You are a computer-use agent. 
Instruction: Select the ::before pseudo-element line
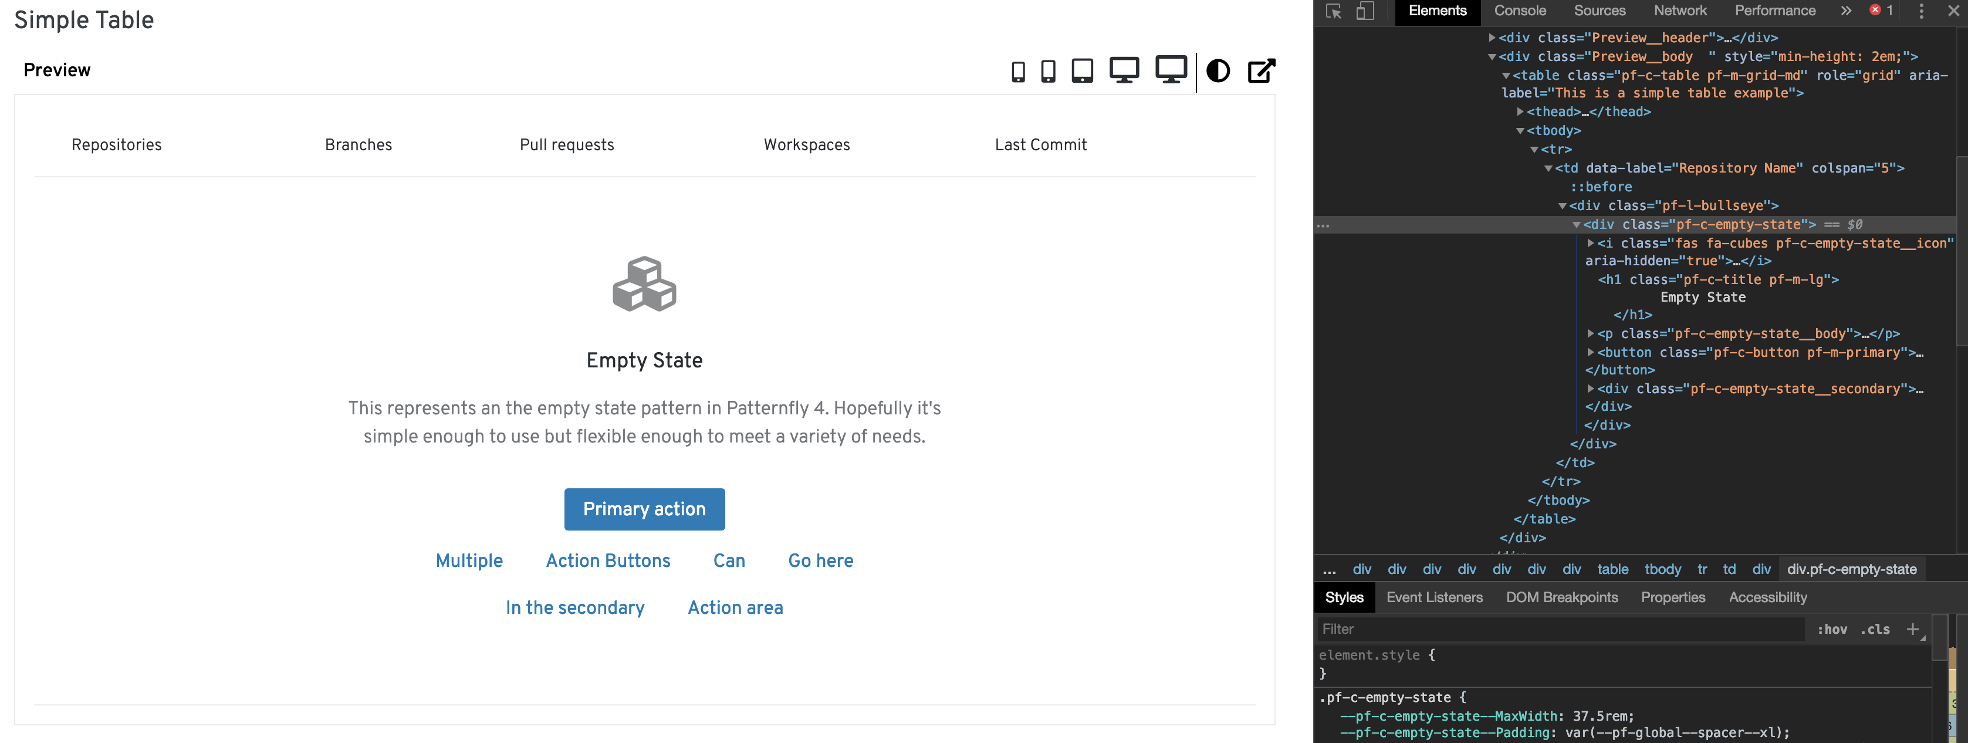[x=1601, y=187]
